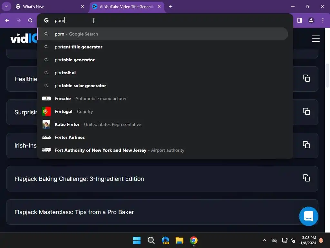Click the Portugal flag thumbnail
This screenshot has width=330, height=248.
(46, 111)
